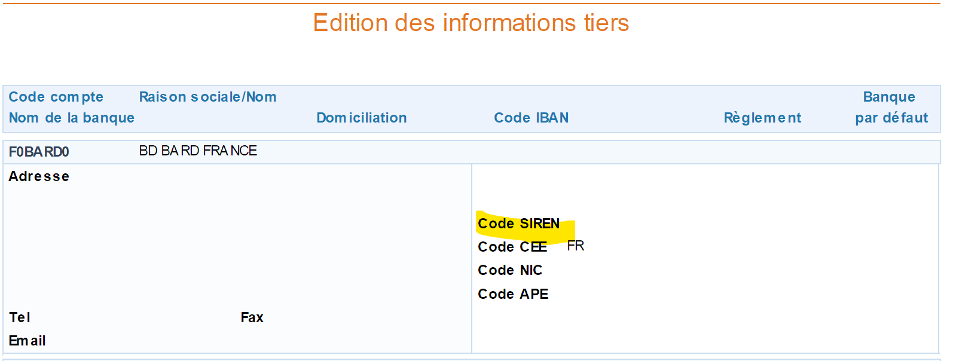Select the 'Règlement' column header
956x361 pixels.
(x=762, y=118)
